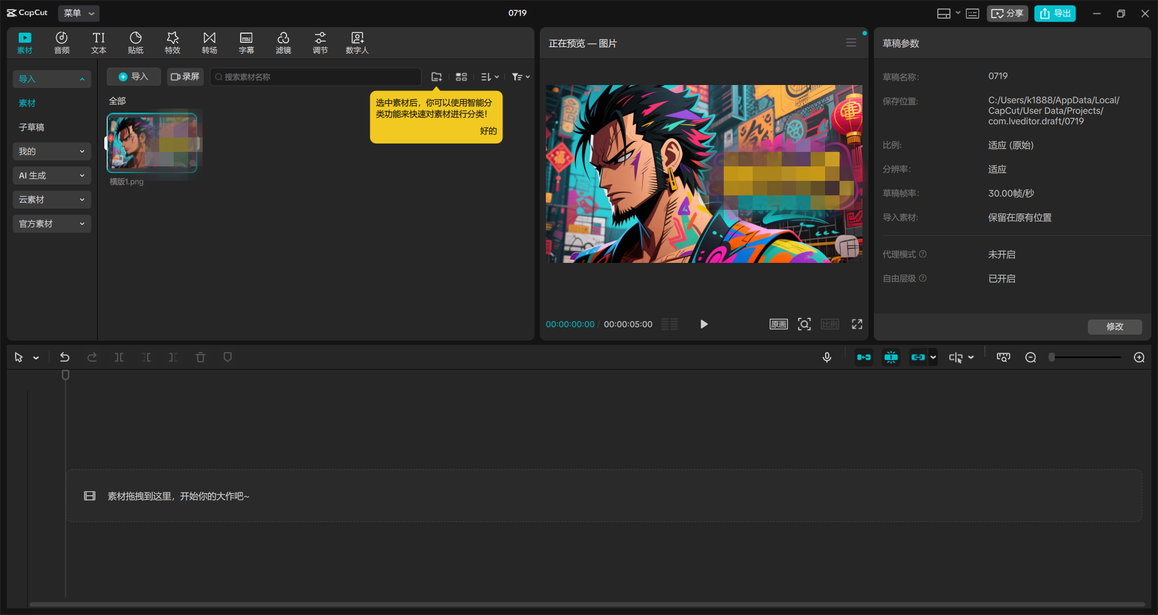Open the pointer tool mode dropdown
1158x615 pixels.
point(36,358)
